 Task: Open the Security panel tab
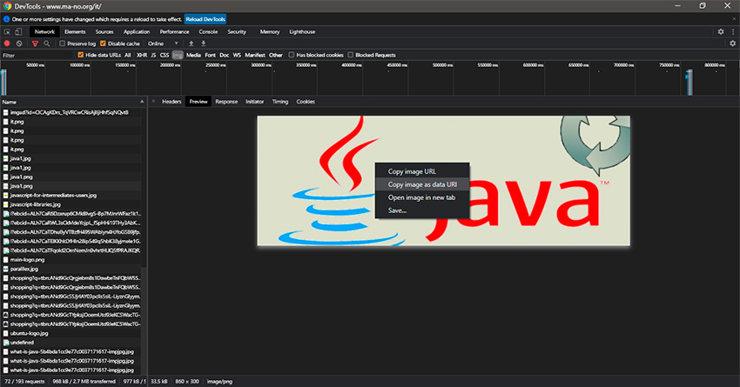point(237,32)
